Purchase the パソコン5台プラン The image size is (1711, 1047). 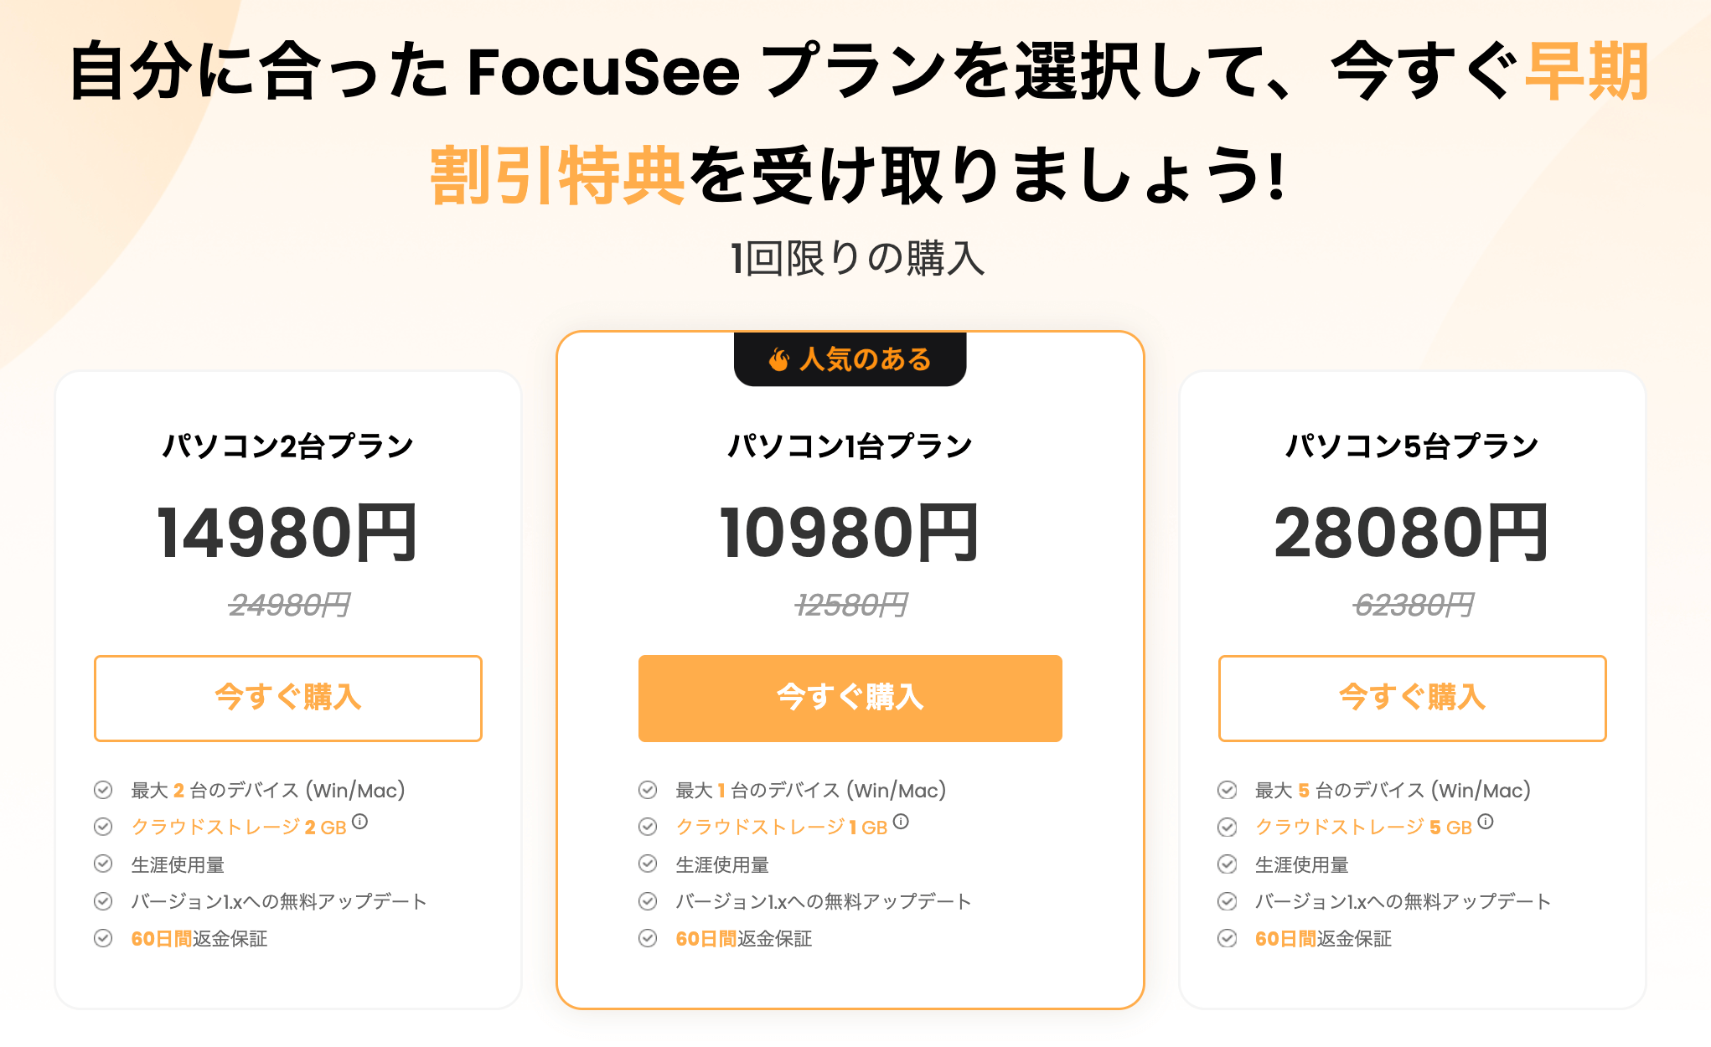point(1412,698)
